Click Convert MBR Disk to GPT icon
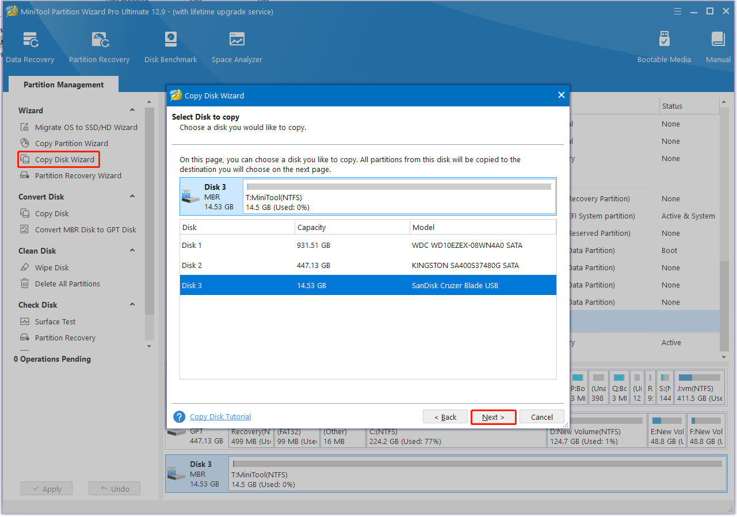 coord(24,229)
